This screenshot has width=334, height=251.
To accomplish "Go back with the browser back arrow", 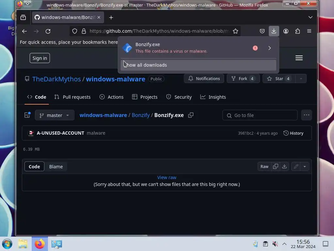I will click(x=24, y=31).
